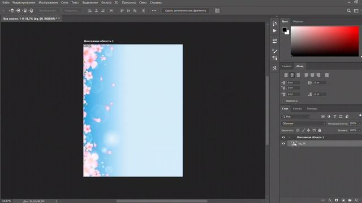The image size is (362, 203).
Task: Justify all paragraph lines
Action: coord(327,75)
